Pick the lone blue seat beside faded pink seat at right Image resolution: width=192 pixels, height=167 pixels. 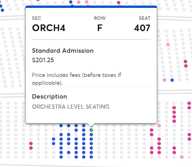point(172,80)
